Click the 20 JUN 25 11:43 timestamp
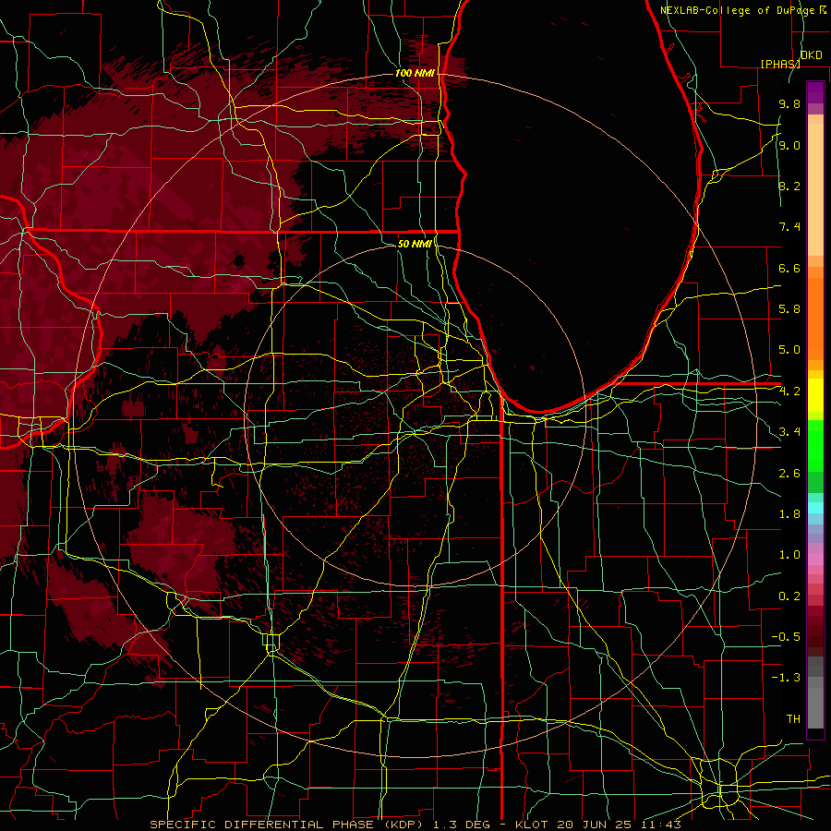Viewport: 831px width, 831px height. point(621,825)
